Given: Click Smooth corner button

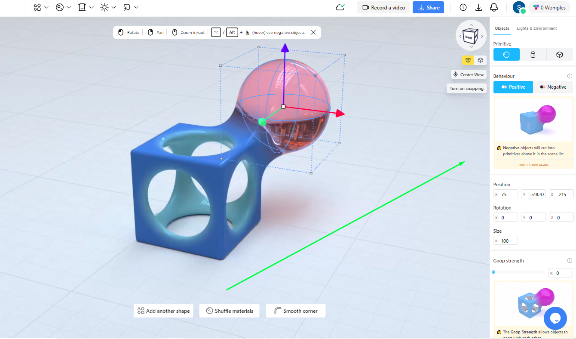Looking at the screenshot, I should click(296, 311).
